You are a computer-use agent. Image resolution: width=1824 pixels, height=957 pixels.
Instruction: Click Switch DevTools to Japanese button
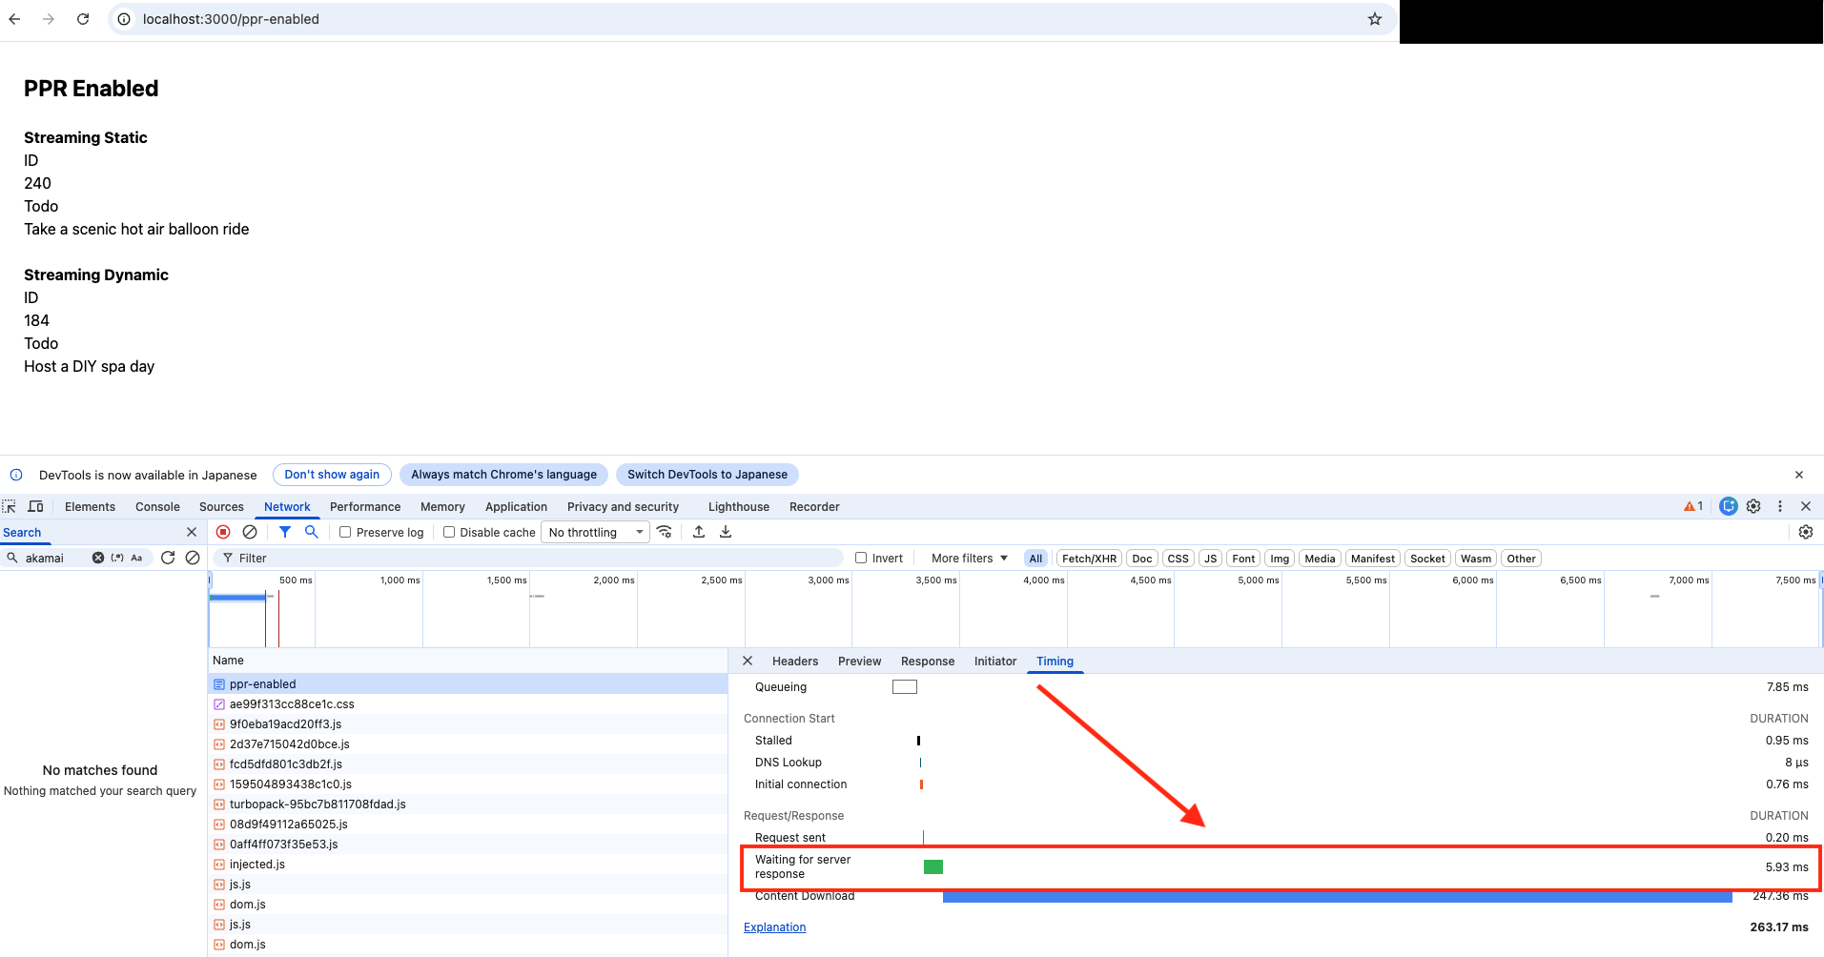(x=707, y=475)
